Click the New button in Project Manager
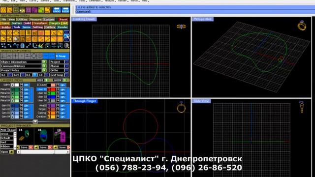 [3, 130]
